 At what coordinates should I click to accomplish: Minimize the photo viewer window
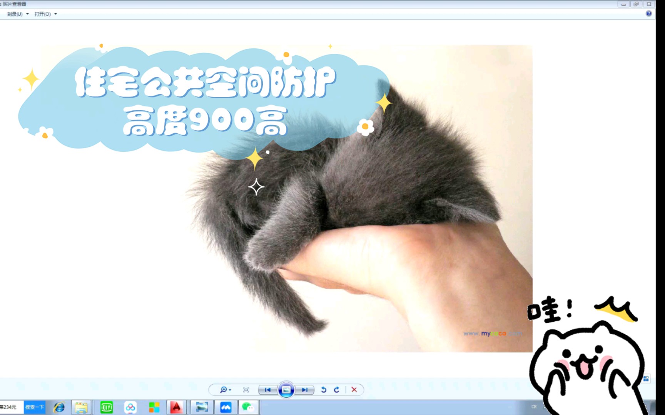click(x=623, y=4)
